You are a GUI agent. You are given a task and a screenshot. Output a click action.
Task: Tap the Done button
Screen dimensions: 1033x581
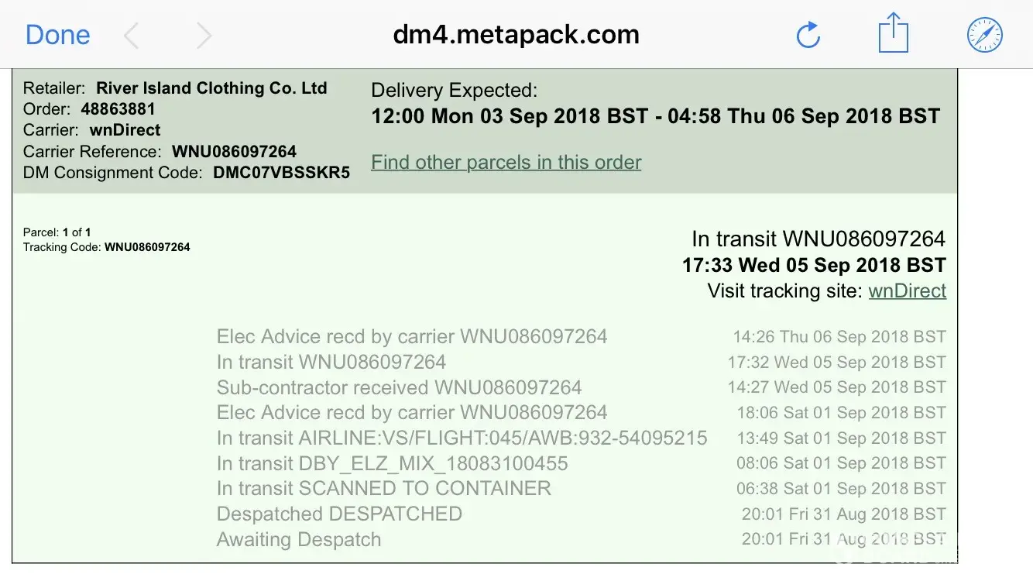point(57,35)
